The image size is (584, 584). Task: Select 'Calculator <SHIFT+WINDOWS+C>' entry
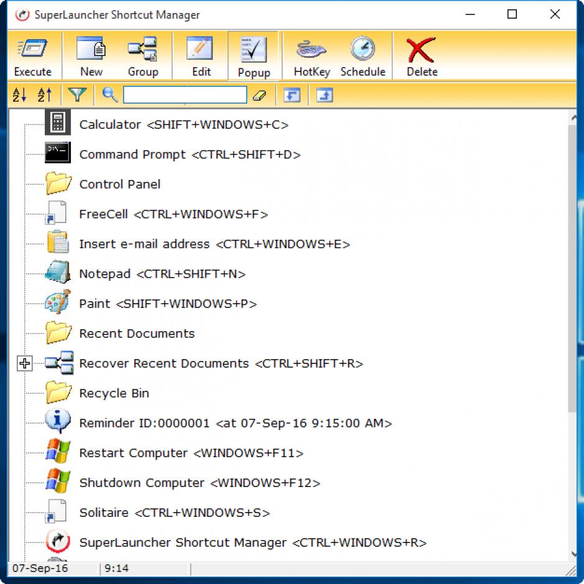point(184,125)
